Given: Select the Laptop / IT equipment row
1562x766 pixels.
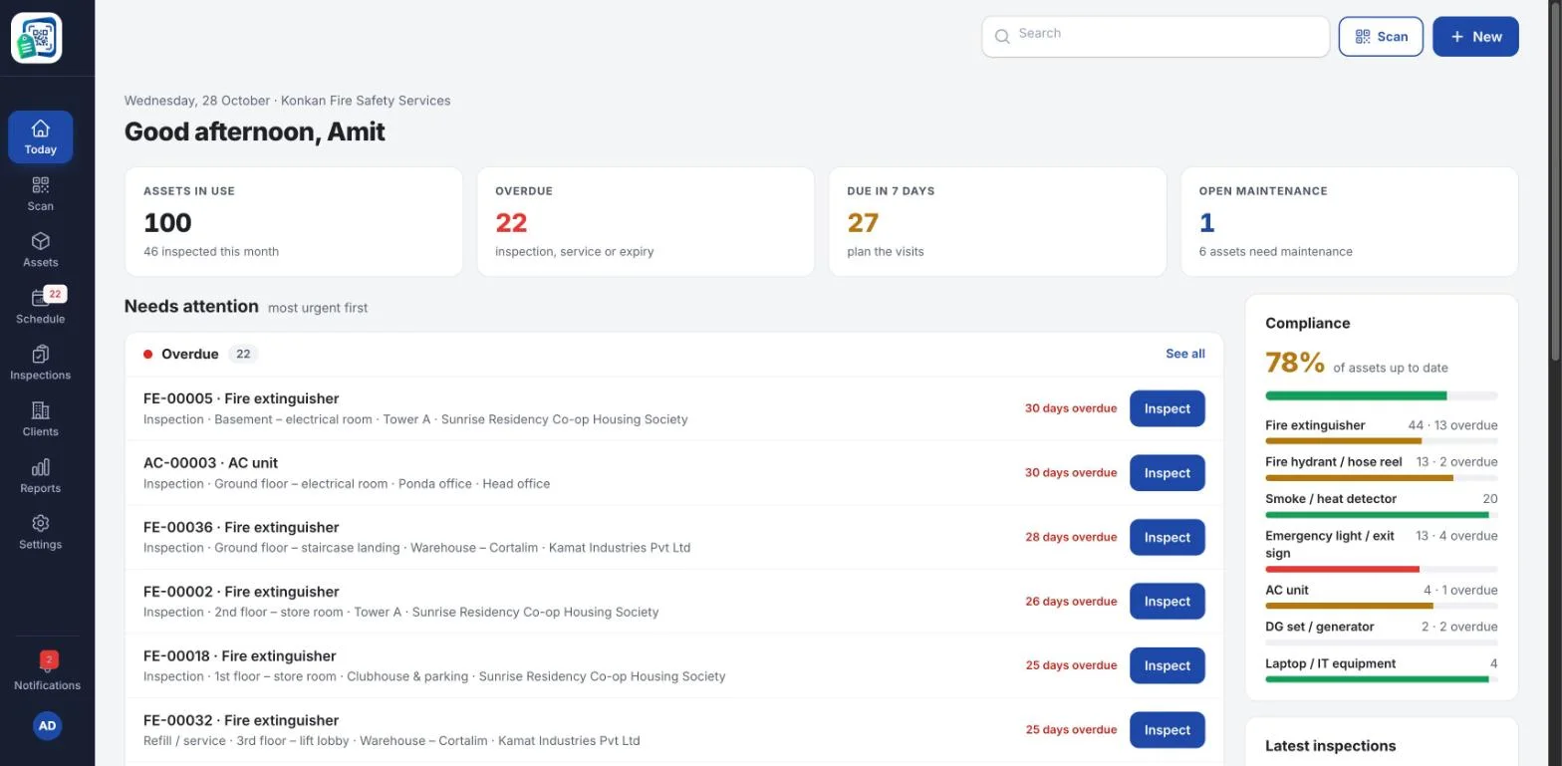Looking at the screenshot, I should point(1382,669).
